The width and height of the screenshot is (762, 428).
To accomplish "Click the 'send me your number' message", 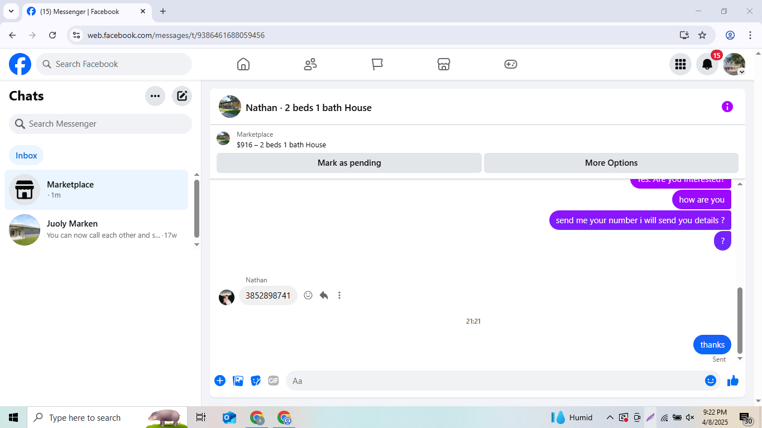I will (640, 220).
